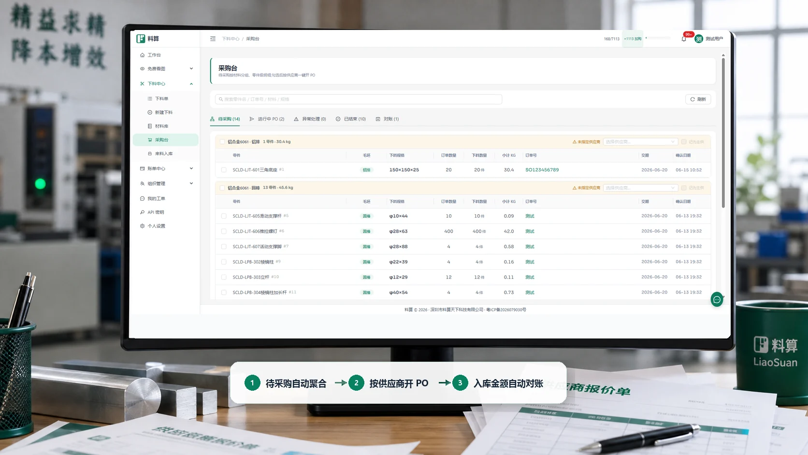Click the card icon beside 账单中心
Image resolution: width=808 pixels, height=455 pixels.
click(x=142, y=169)
